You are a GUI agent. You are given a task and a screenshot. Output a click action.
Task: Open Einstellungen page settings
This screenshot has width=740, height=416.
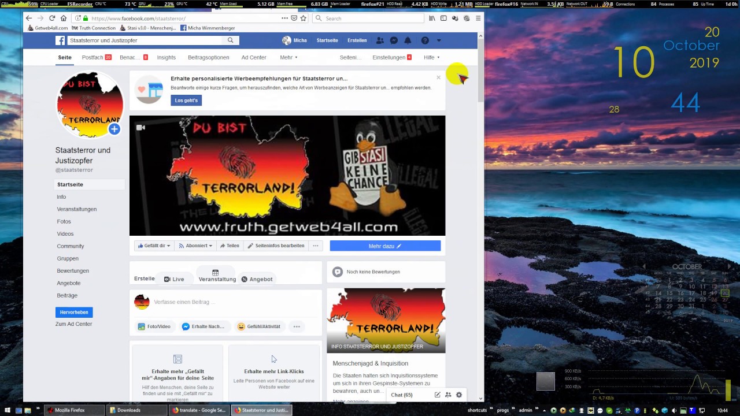tap(392, 57)
